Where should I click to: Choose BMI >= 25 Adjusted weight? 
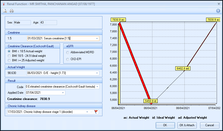coord(9,60)
